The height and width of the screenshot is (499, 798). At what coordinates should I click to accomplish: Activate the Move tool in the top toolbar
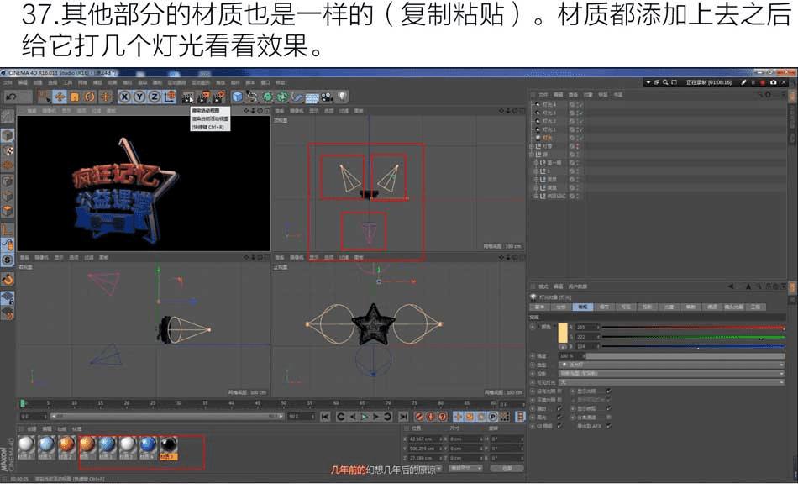point(60,97)
